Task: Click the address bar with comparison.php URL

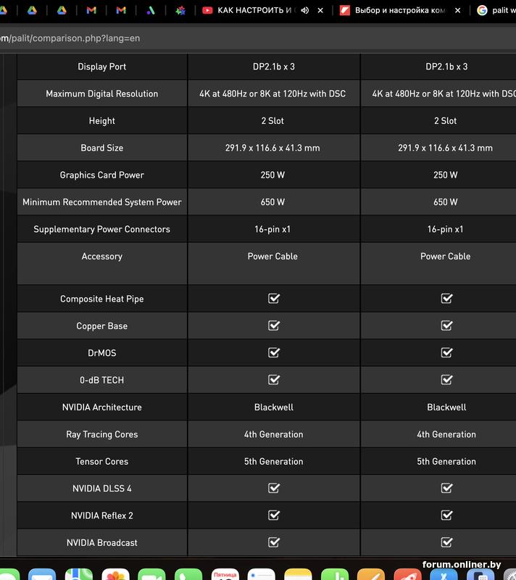Action: click(217, 38)
